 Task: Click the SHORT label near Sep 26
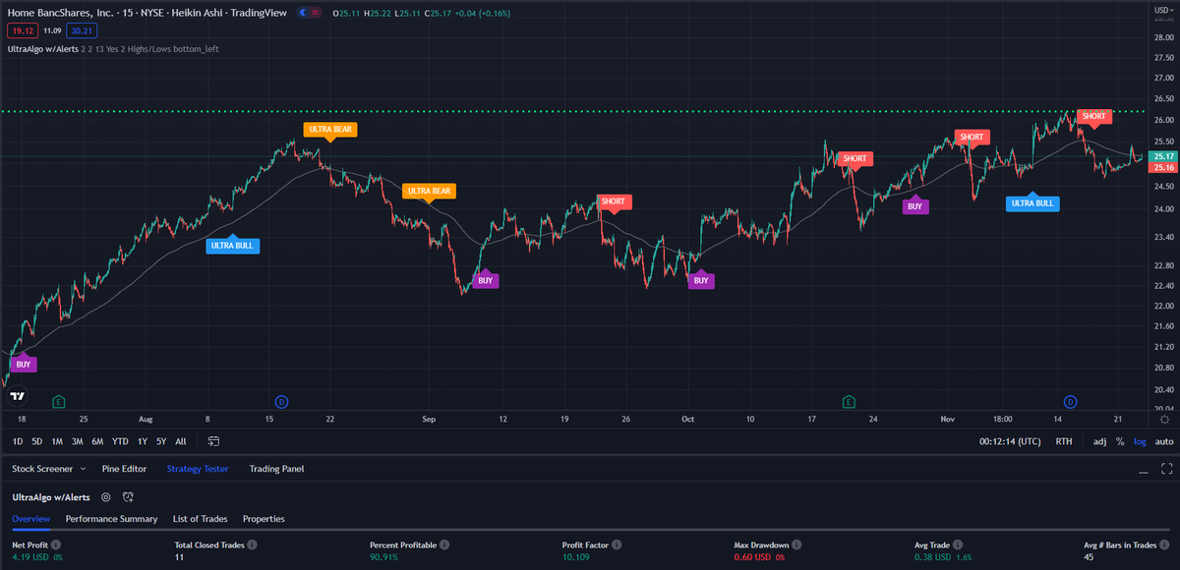click(613, 202)
